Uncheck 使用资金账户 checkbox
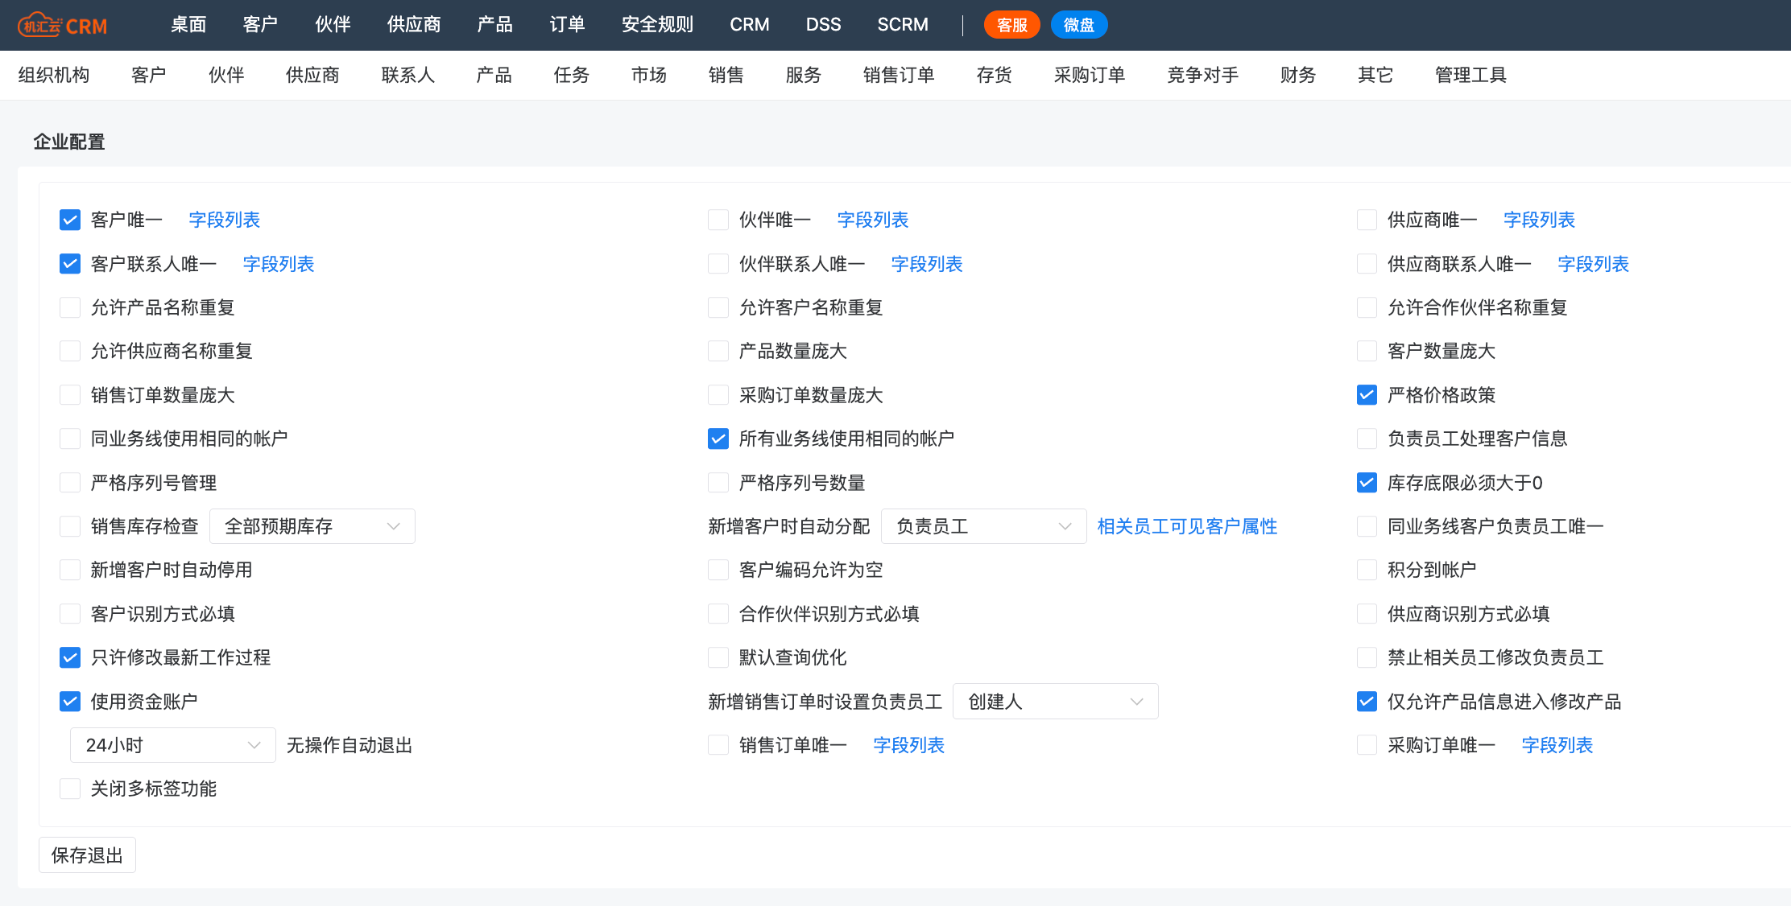 70,702
